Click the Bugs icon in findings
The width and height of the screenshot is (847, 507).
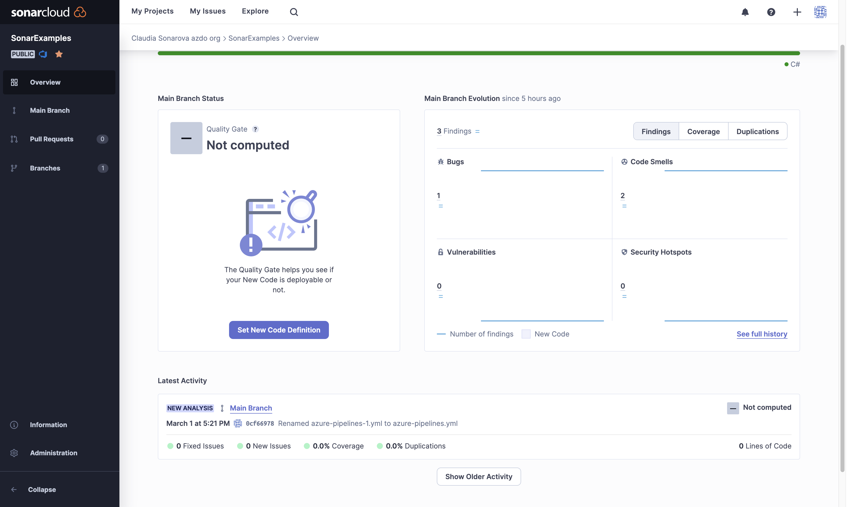[x=440, y=161]
